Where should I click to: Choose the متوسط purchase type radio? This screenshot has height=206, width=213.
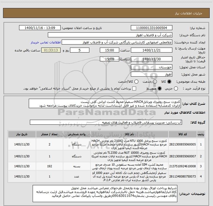click(x=160, y=88)
